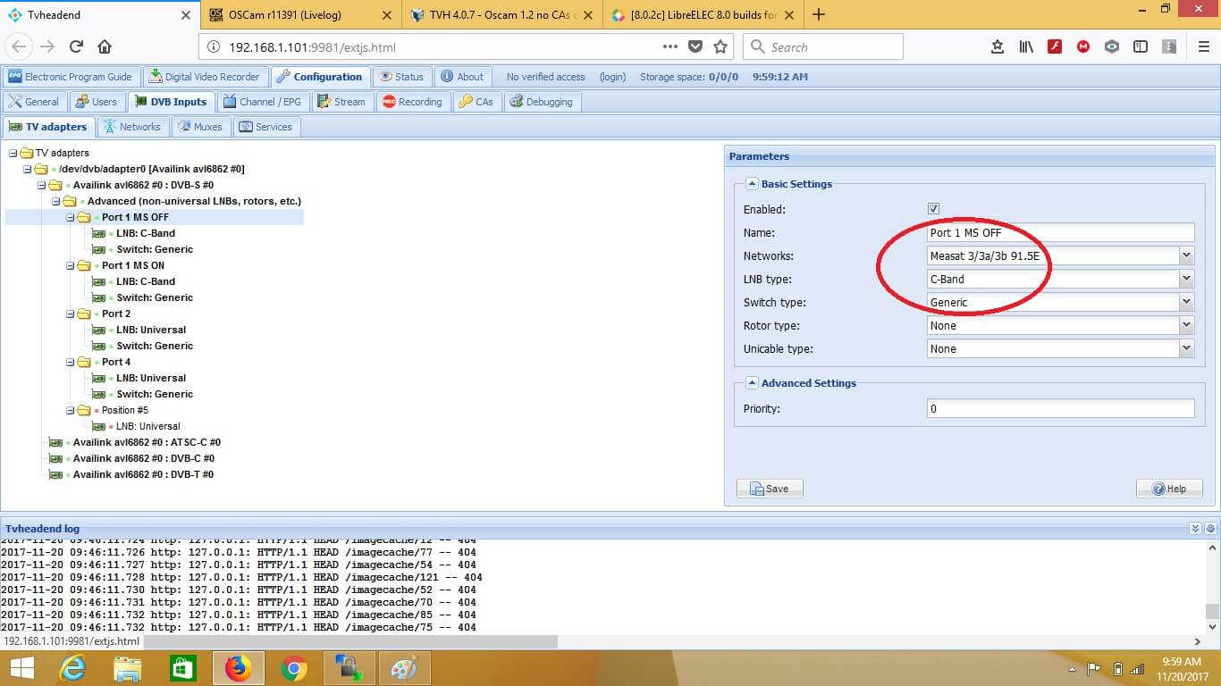
Task: Open the Networks dropdown
Action: [x=1186, y=256]
